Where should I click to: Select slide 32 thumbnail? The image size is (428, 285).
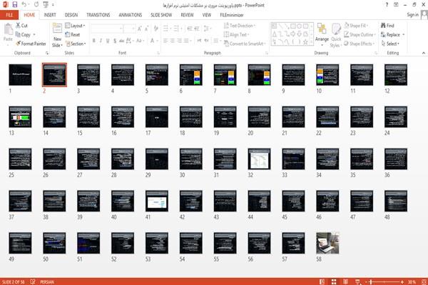(260, 159)
